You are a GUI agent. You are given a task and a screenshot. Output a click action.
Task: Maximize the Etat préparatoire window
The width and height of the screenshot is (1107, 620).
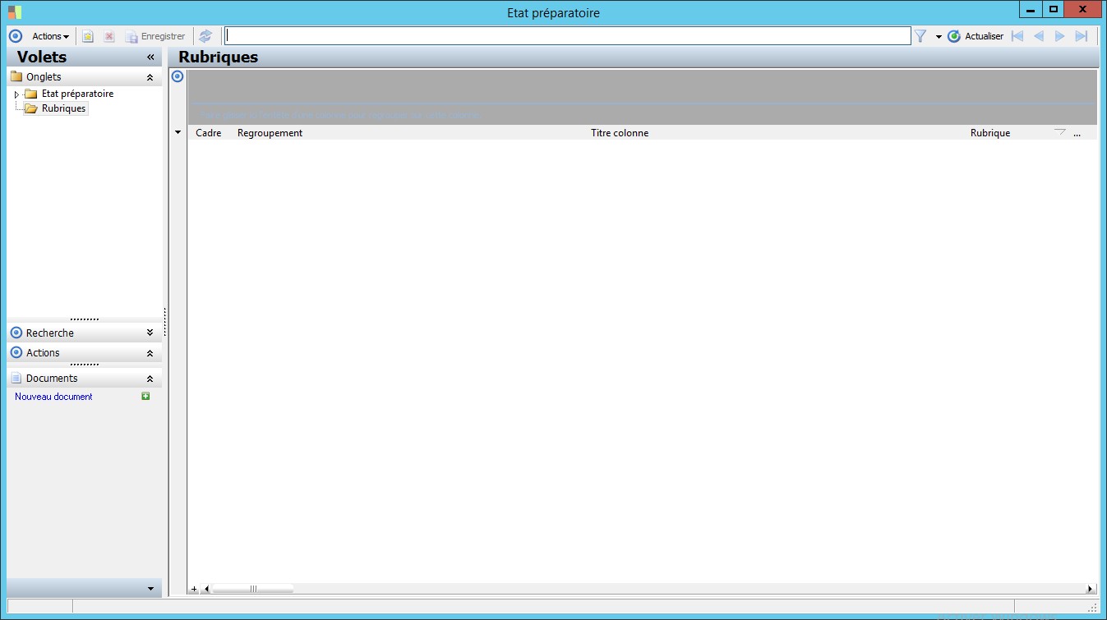[x=1053, y=9]
